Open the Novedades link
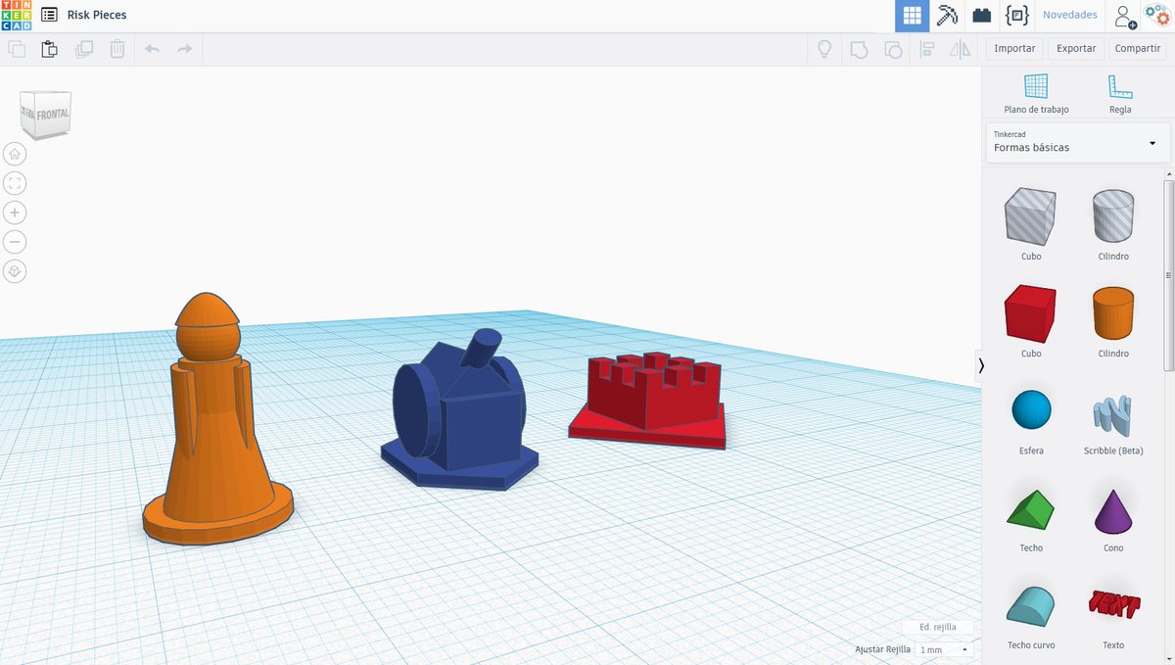Viewport: 1175px width, 665px height. [1070, 15]
